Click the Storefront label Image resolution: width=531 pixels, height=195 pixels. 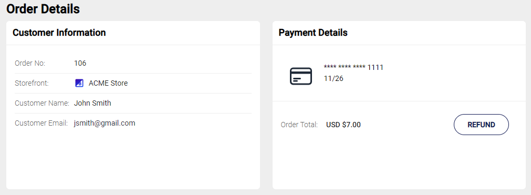32,83
